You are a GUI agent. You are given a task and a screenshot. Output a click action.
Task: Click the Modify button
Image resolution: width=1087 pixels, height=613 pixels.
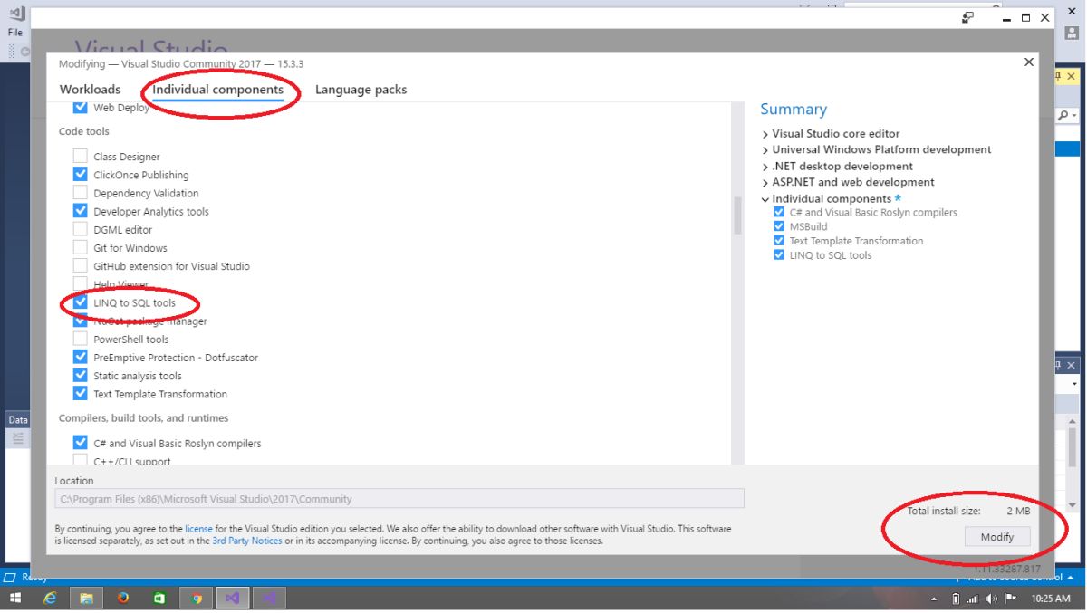997,537
